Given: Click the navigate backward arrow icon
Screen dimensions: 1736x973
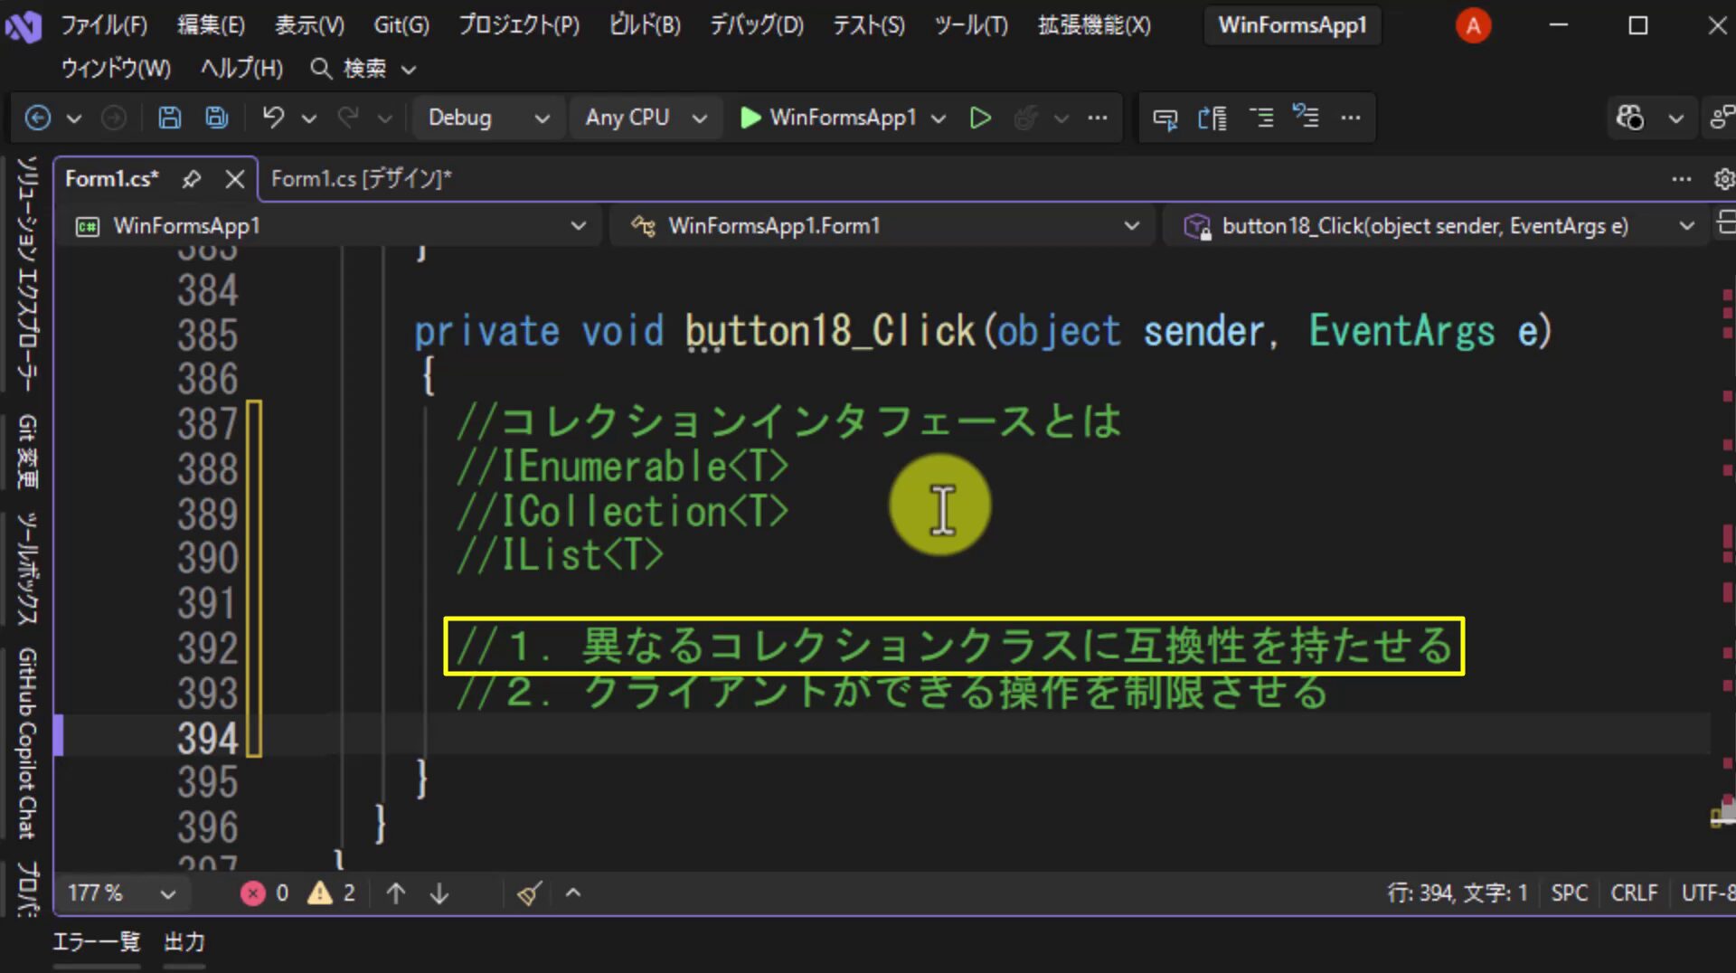Looking at the screenshot, I should coord(38,118).
